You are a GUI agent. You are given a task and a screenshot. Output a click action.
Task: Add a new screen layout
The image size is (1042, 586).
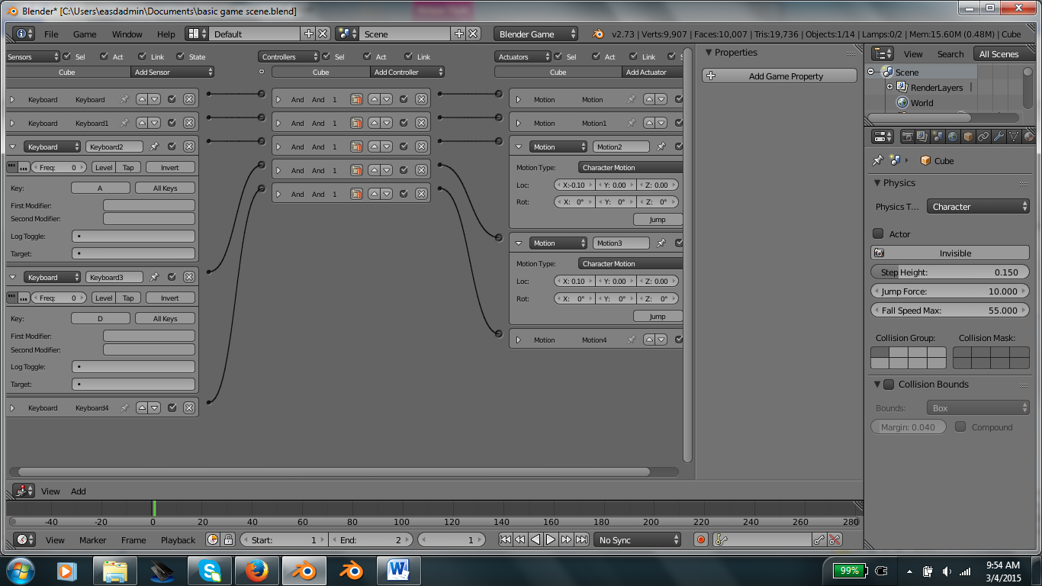pyautogui.click(x=308, y=34)
